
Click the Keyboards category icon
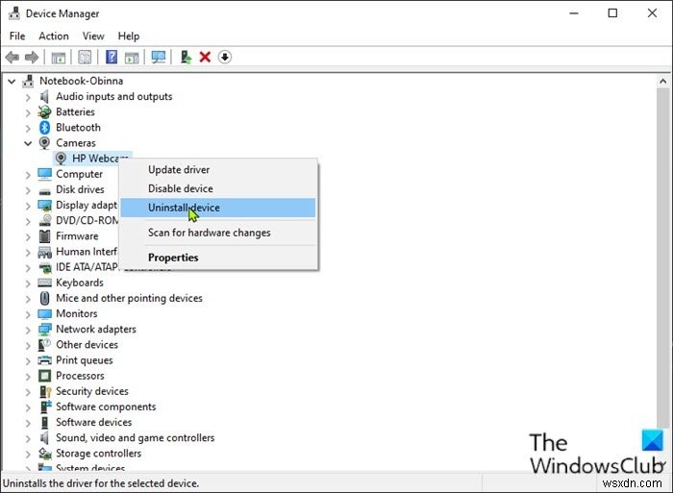44,283
